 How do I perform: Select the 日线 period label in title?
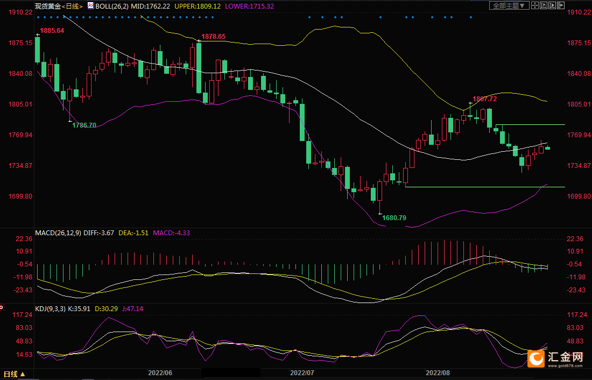[72, 6]
